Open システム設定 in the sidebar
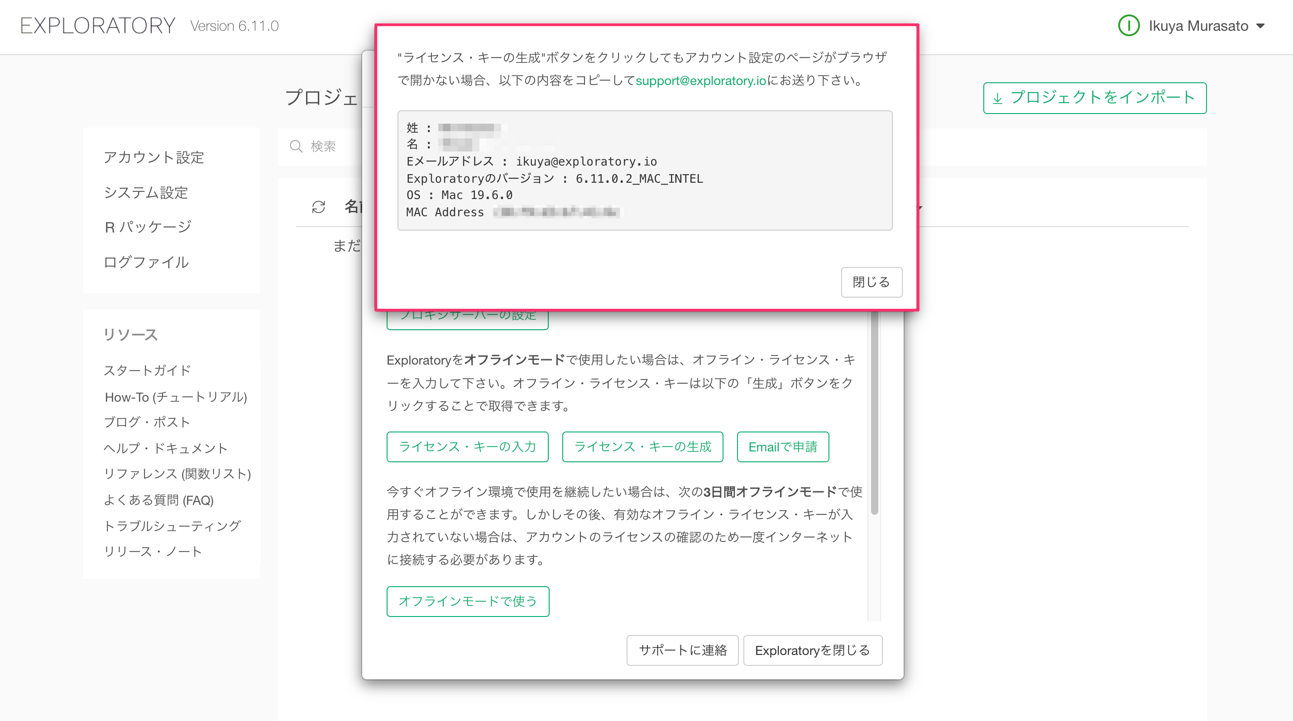The image size is (1293, 721). pyautogui.click(x=146, y=193)
